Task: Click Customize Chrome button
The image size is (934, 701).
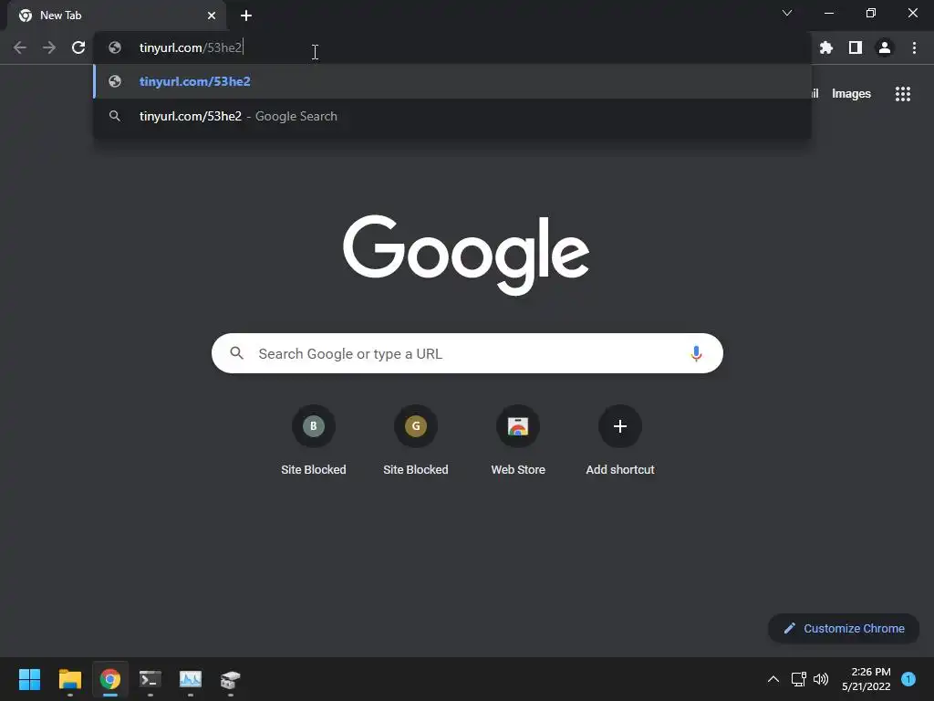Action: pos(844,628)
